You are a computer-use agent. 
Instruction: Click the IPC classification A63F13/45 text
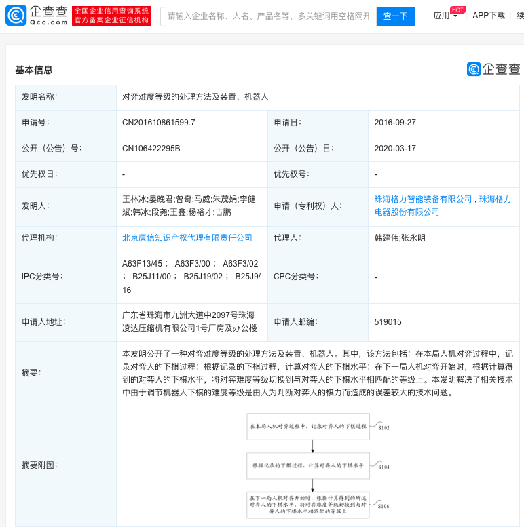click(x=142, y=264)
